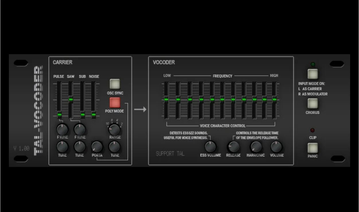Click the 'V 1.00' version text

[x=21, y=148]
